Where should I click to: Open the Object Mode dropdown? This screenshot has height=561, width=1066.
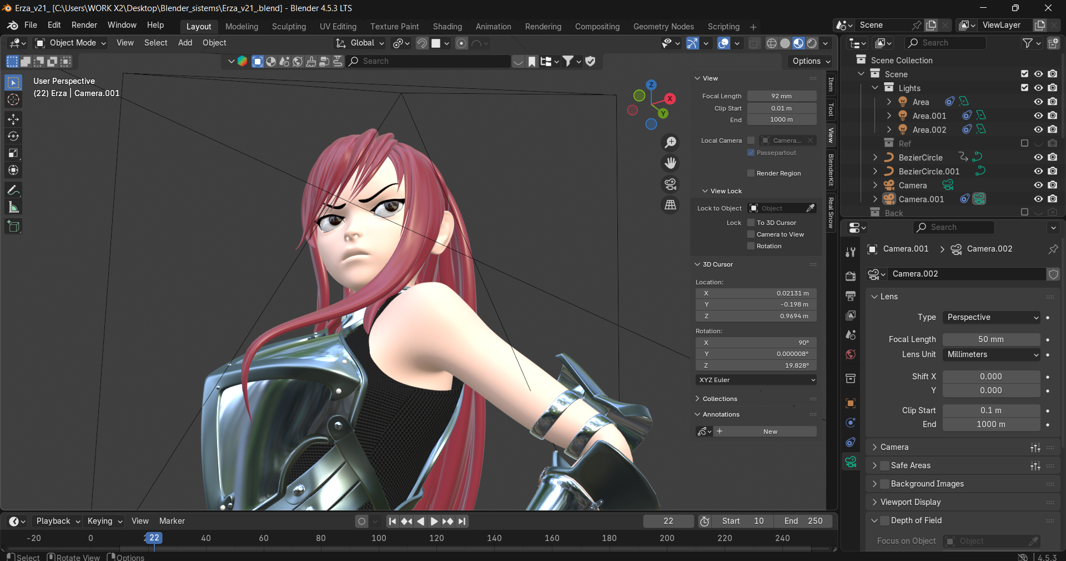(x=71, y=43)
